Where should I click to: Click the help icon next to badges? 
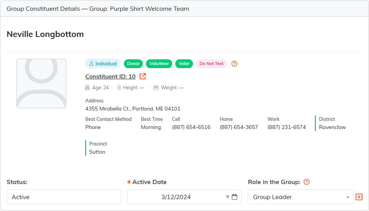[x=234, y=64]
